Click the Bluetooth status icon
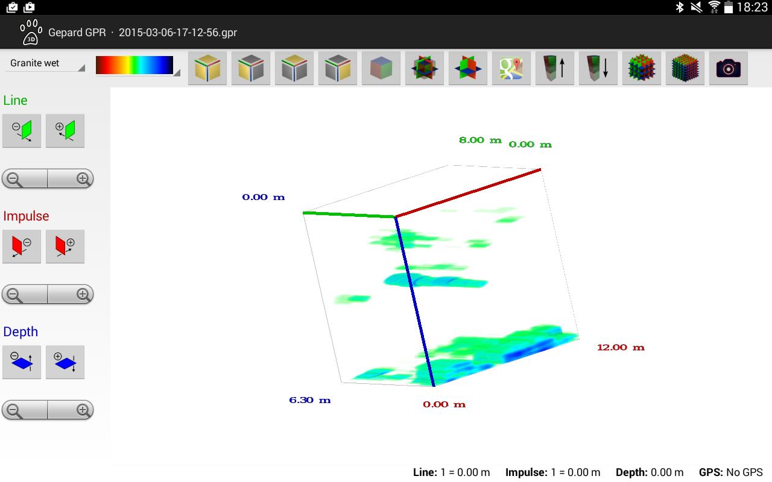Viewport: 772px width, 482px height. click(x=679, y=7)
